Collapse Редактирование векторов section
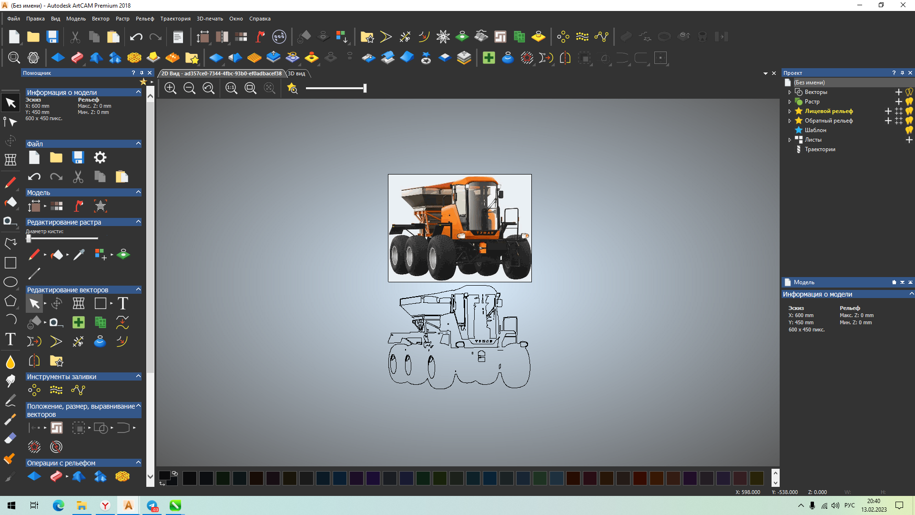The image size is (915, 515). tap(138, 289)
